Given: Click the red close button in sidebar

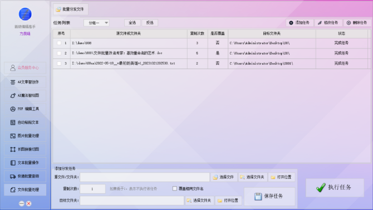Looking at the screenshot, I should point(29,203).
